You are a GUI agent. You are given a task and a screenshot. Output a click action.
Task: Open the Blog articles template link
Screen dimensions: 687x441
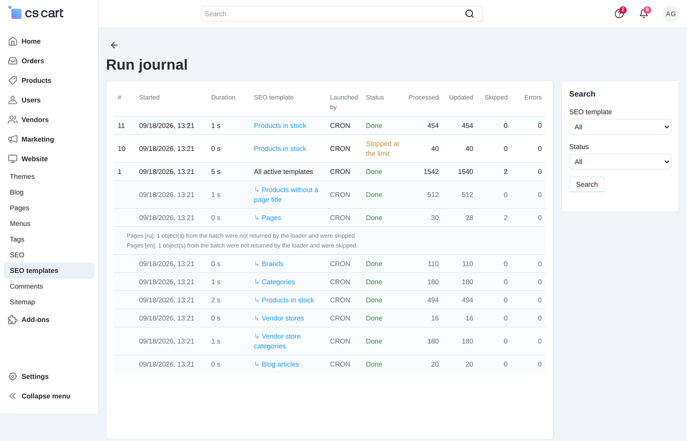pos(281,364)
